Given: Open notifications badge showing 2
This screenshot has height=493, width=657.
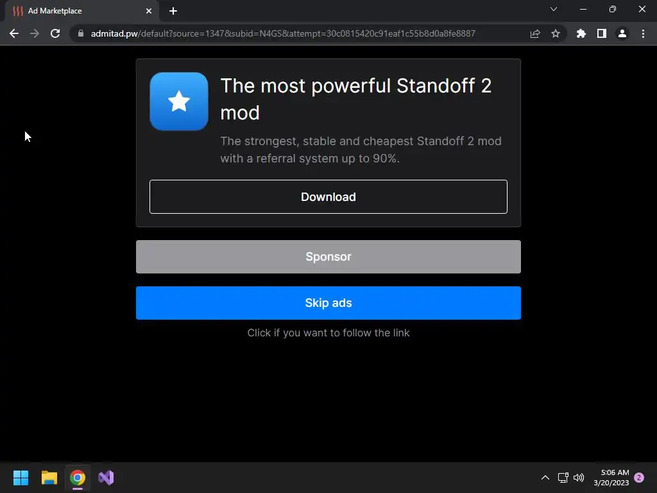Looking at the screenshot, I should (x=639, y=478).
